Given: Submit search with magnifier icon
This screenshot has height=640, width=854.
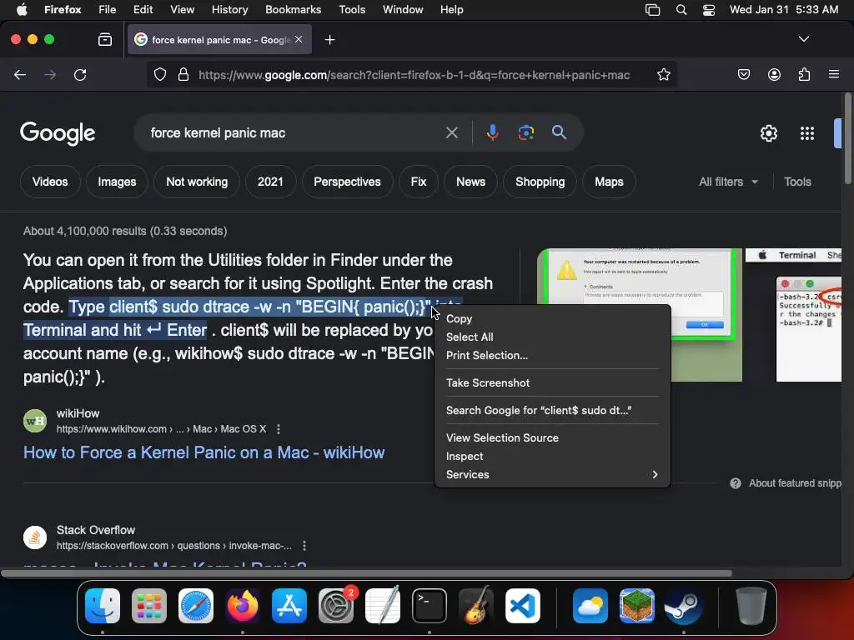Looking at the screenshot, I should coord(559,132).
